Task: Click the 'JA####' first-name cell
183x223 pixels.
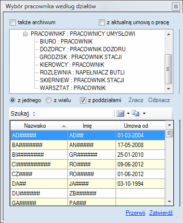Action: tap(91, 184)
